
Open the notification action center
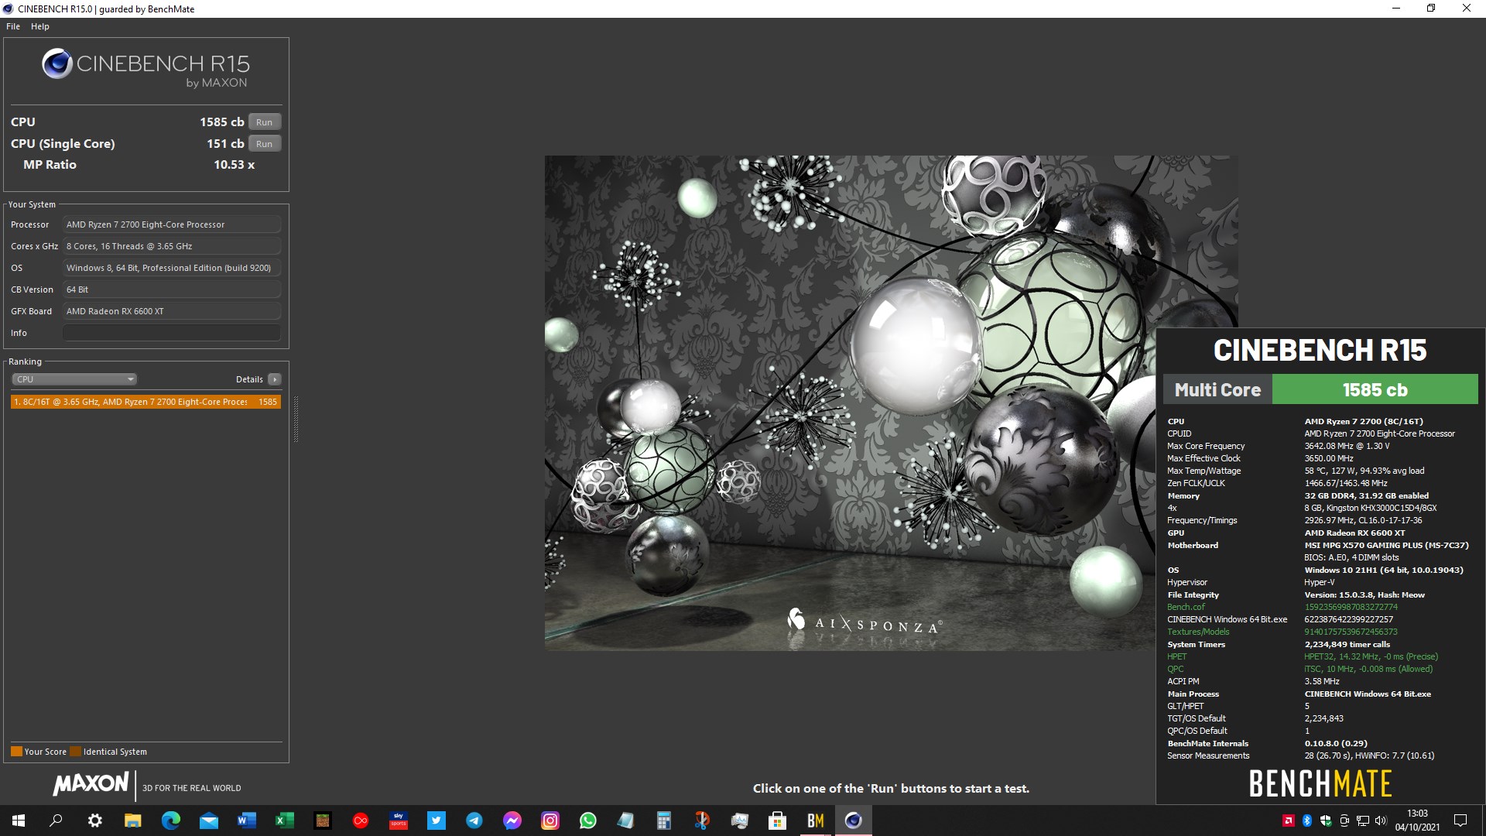click(1460, 821)
